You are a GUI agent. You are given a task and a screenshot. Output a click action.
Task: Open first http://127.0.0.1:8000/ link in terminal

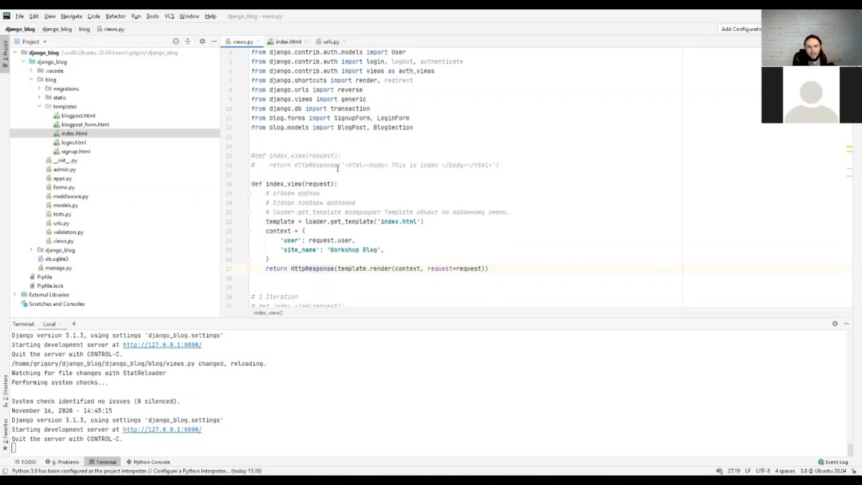[x=162, y=345]
